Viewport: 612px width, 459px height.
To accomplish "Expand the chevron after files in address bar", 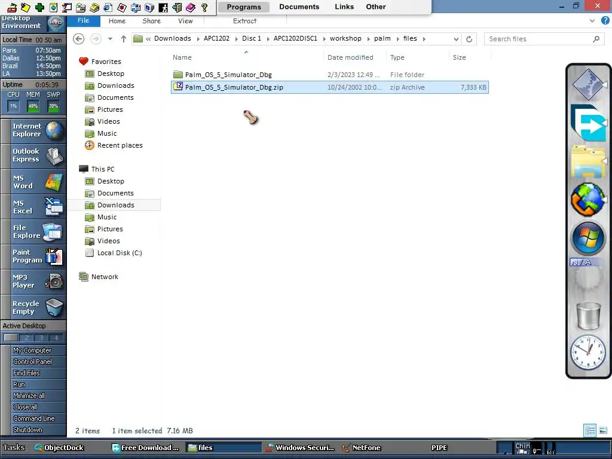I will click(424, 39).
